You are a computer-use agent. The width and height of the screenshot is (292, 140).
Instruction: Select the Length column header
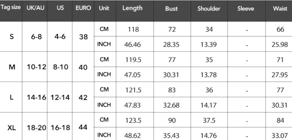coord(132,8)
